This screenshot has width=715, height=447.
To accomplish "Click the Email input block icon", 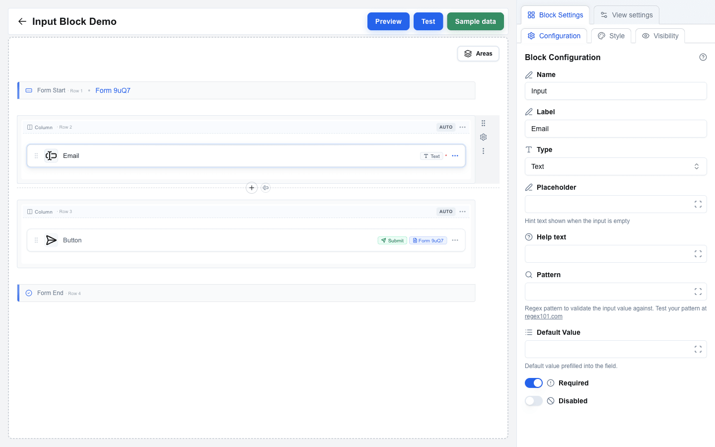I will pos(51,156).
